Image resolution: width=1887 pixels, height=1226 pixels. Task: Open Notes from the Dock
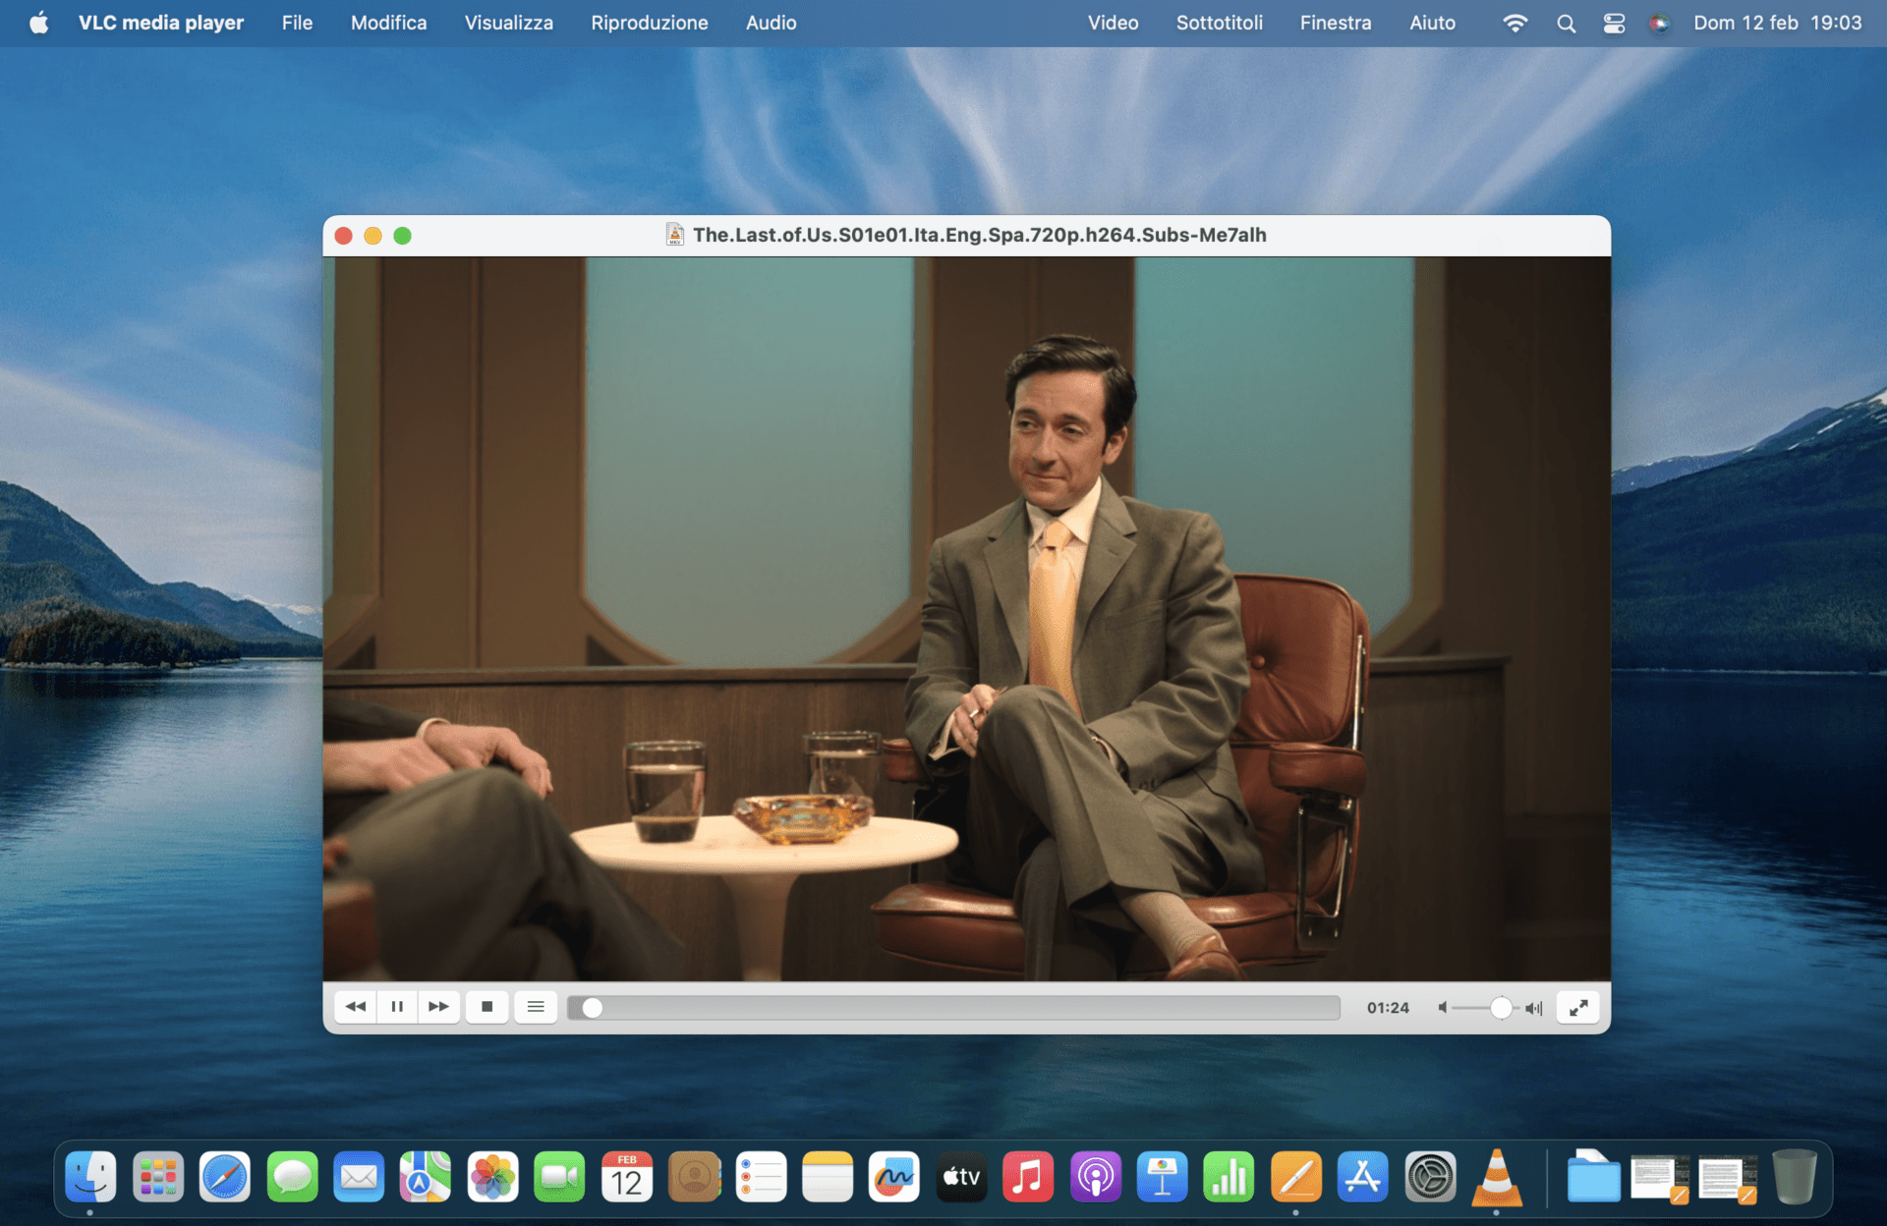click(x=828, y=1177)
